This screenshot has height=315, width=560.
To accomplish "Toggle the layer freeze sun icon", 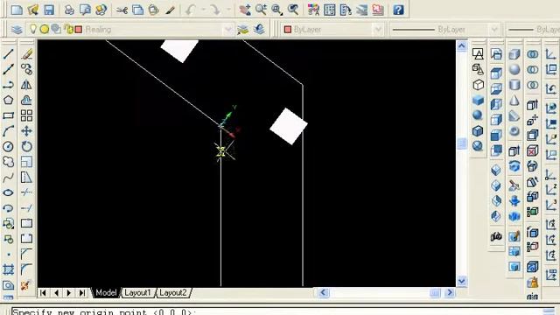I will coord(45,29).
